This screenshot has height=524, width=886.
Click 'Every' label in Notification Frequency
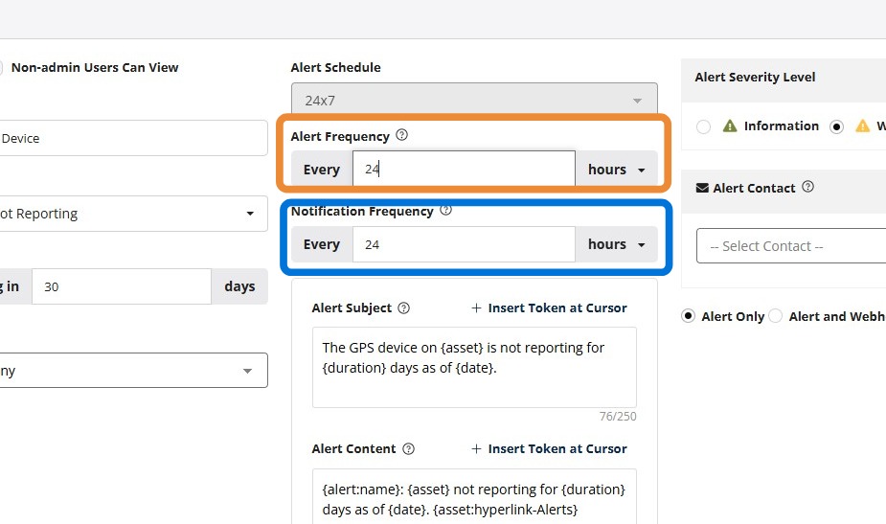tap(322, 244)
